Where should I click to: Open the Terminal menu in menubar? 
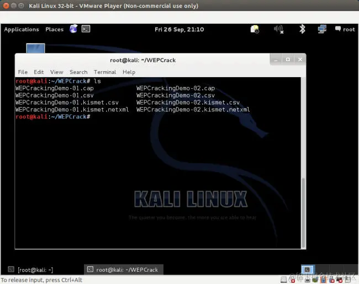coord(105,72)
